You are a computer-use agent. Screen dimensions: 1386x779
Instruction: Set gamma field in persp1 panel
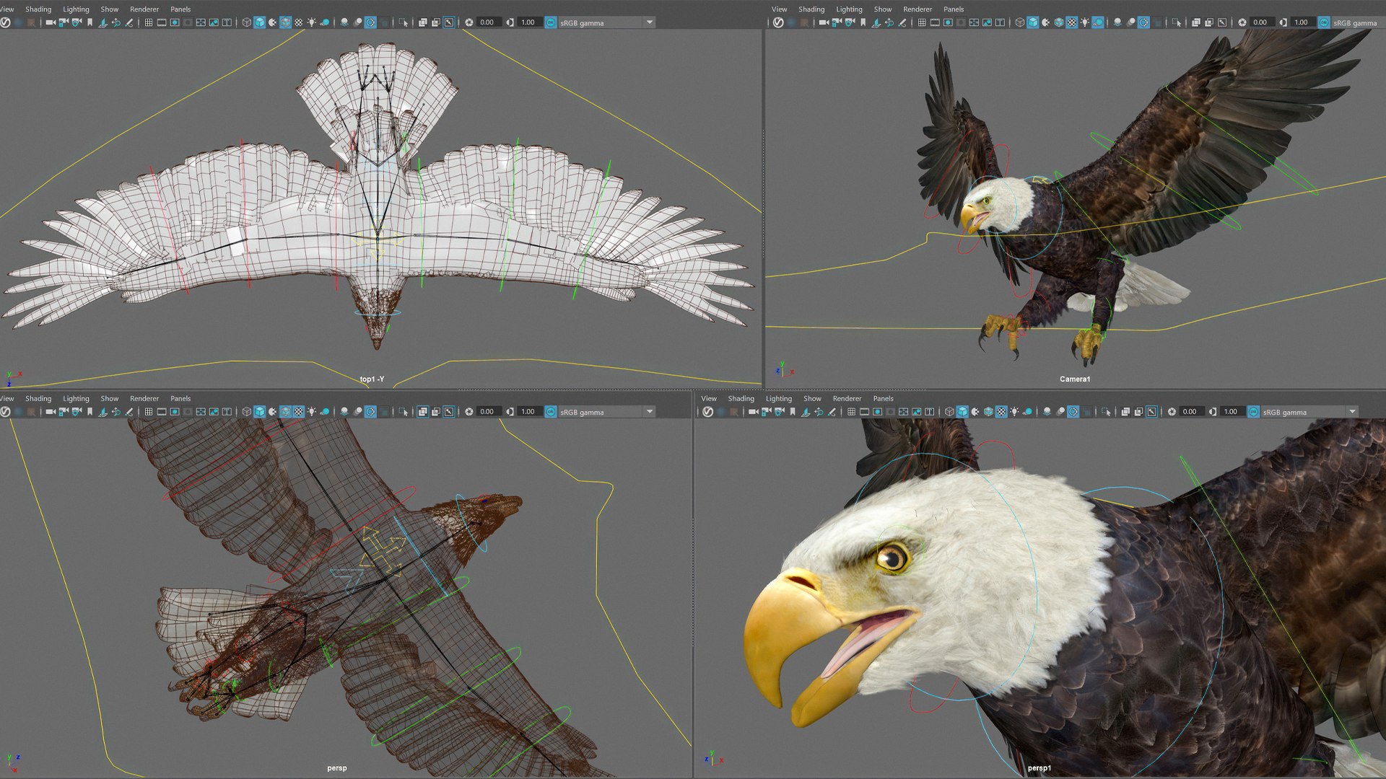coord(1232,412)
